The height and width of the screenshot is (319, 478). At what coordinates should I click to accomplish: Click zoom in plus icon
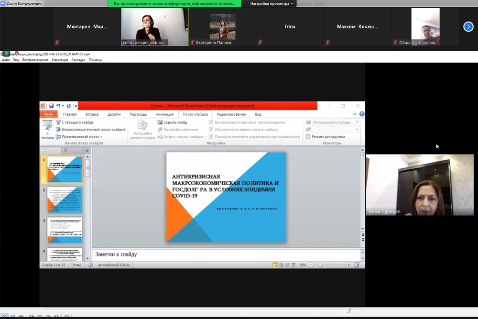pyautogui.click(x=348, y=265)
